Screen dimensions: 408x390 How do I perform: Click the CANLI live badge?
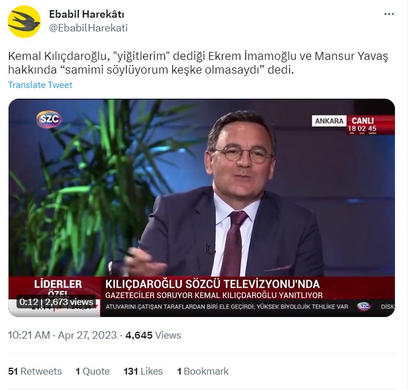pyautogui.click(x=363, y=121)
